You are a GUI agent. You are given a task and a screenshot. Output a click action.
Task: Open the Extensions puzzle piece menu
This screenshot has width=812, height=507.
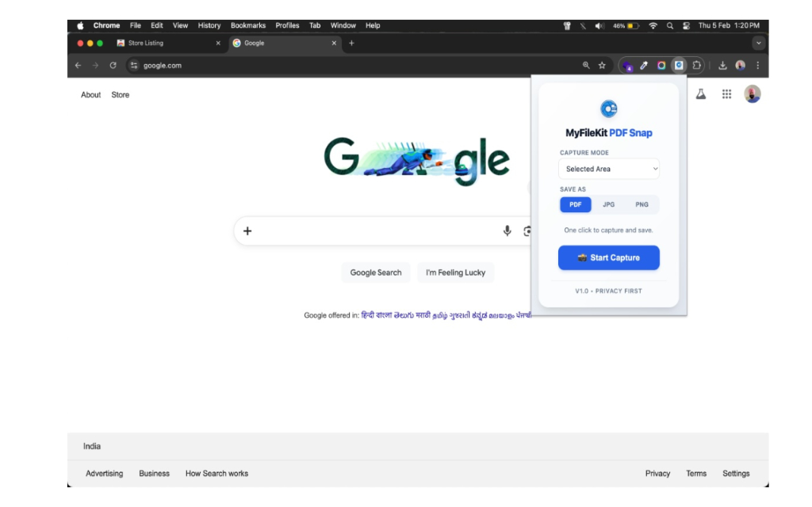pyautogui.click(x=696, y=65)
